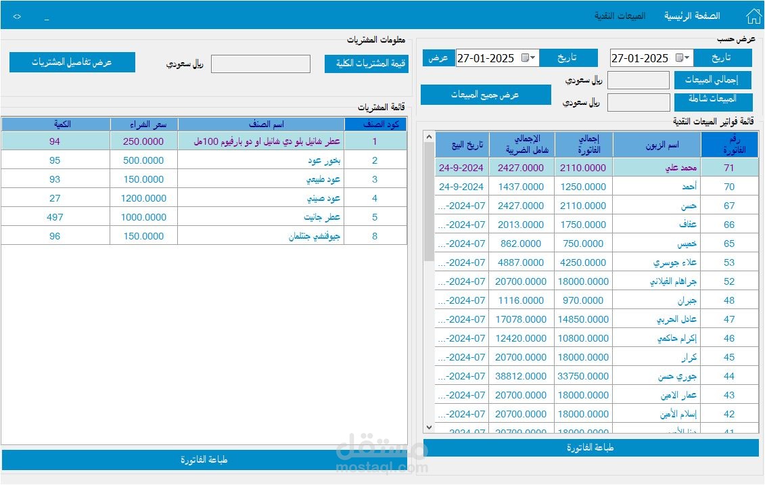765x485 pixels.
Task: Click item code 8 cell
Action: [375, 236]
